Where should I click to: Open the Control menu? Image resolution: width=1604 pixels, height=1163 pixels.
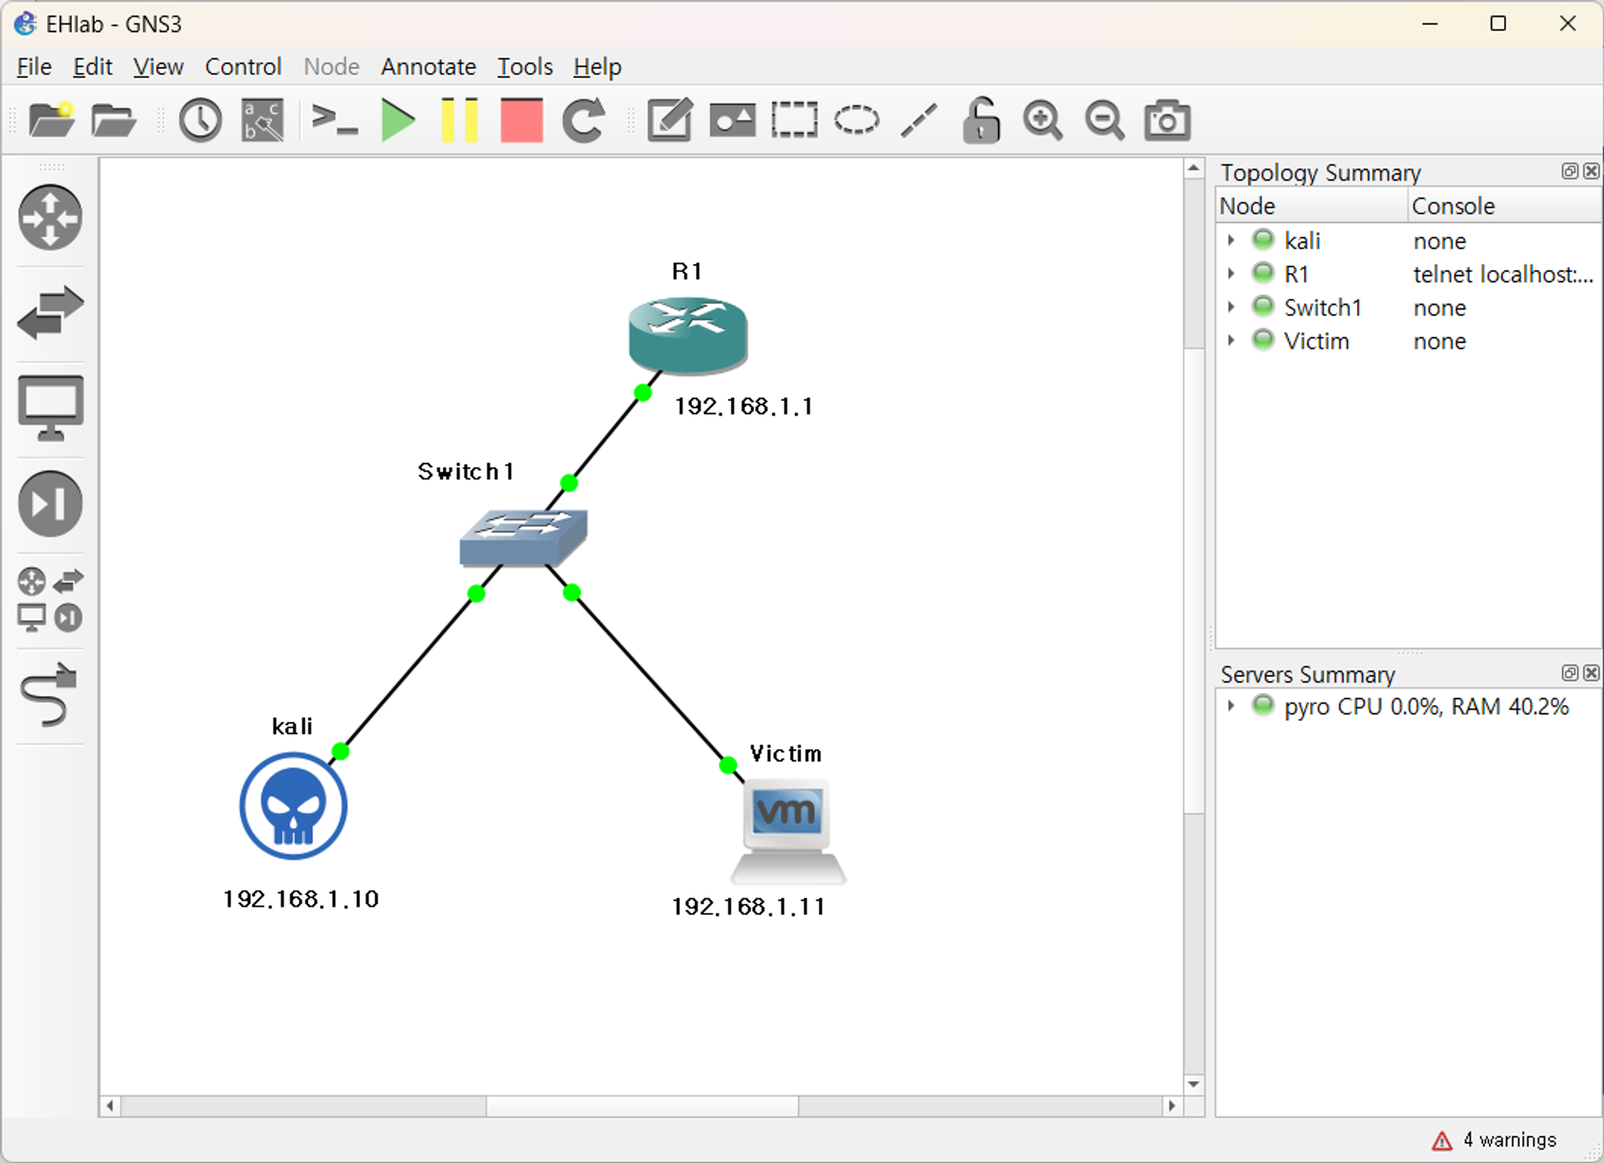(x=243, y=67)
